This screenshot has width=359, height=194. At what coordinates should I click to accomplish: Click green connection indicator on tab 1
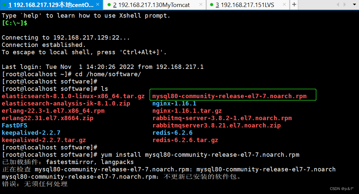tap(5, 5)
